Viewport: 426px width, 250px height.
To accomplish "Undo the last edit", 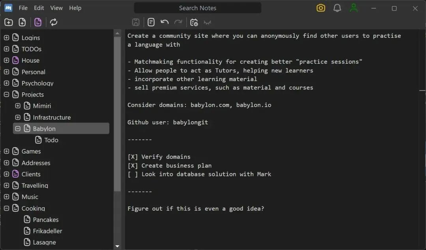I will coord(164,22).
